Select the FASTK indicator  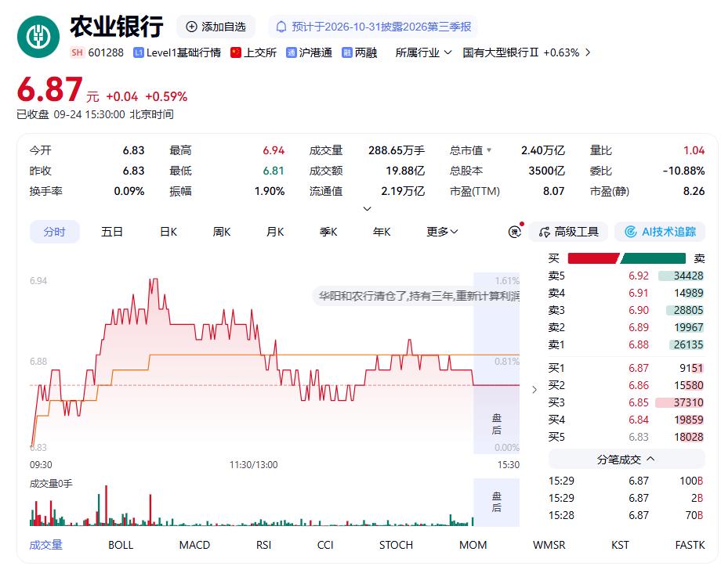tap(690, 545)
